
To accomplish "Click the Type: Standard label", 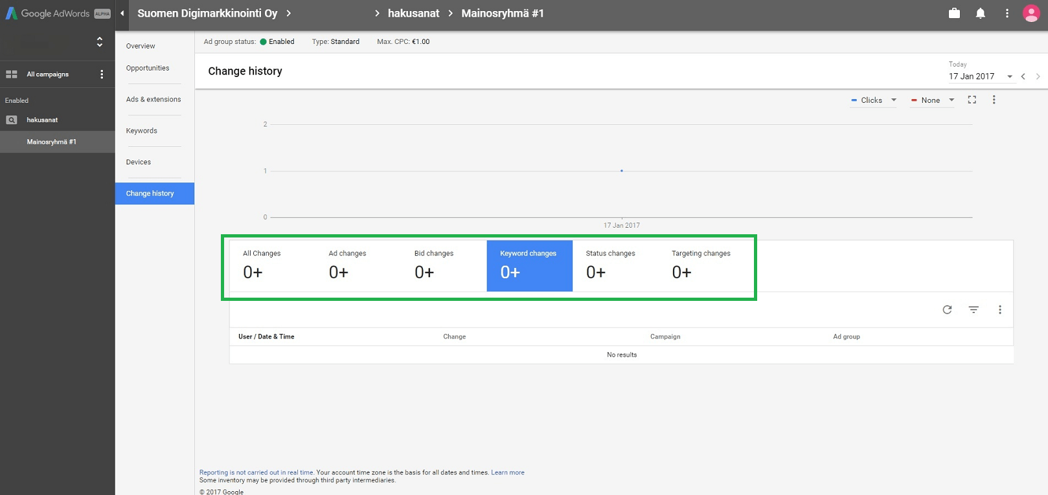I will click(x=336, y=41).
